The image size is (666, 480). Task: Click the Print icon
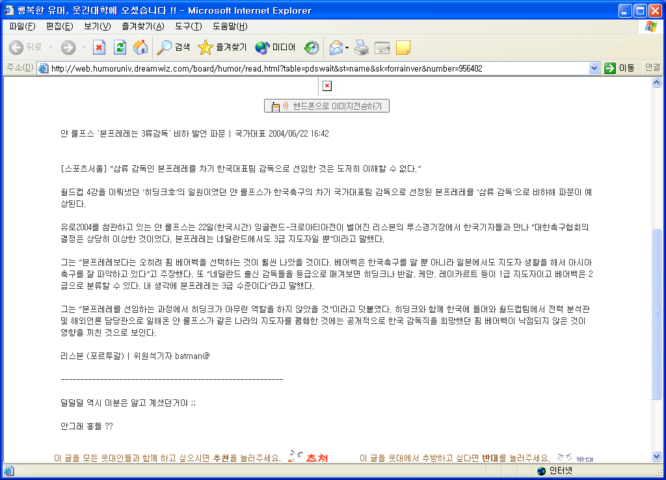click(362, 47)
